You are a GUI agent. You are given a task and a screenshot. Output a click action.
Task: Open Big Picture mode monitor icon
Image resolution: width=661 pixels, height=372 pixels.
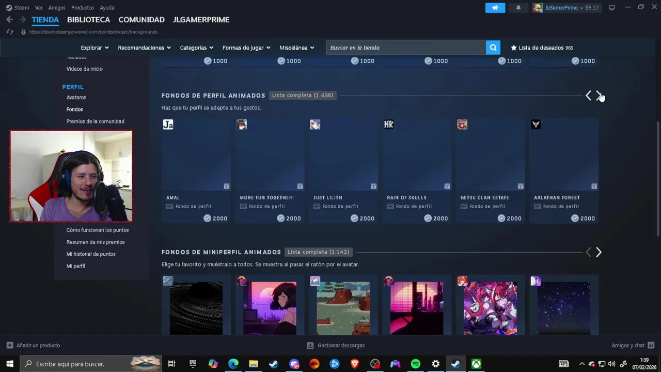(x=612, y=8)
